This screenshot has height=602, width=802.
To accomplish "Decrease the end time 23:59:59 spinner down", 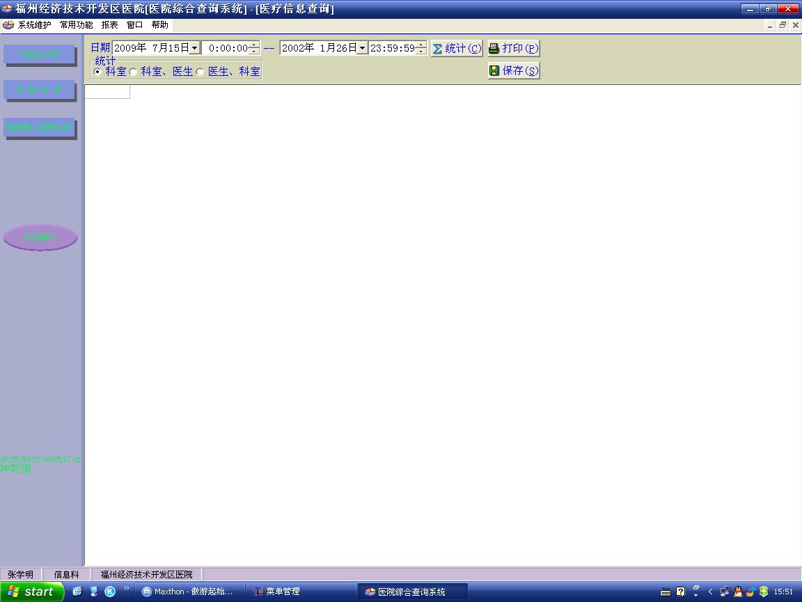I will [x=421, y=51].
